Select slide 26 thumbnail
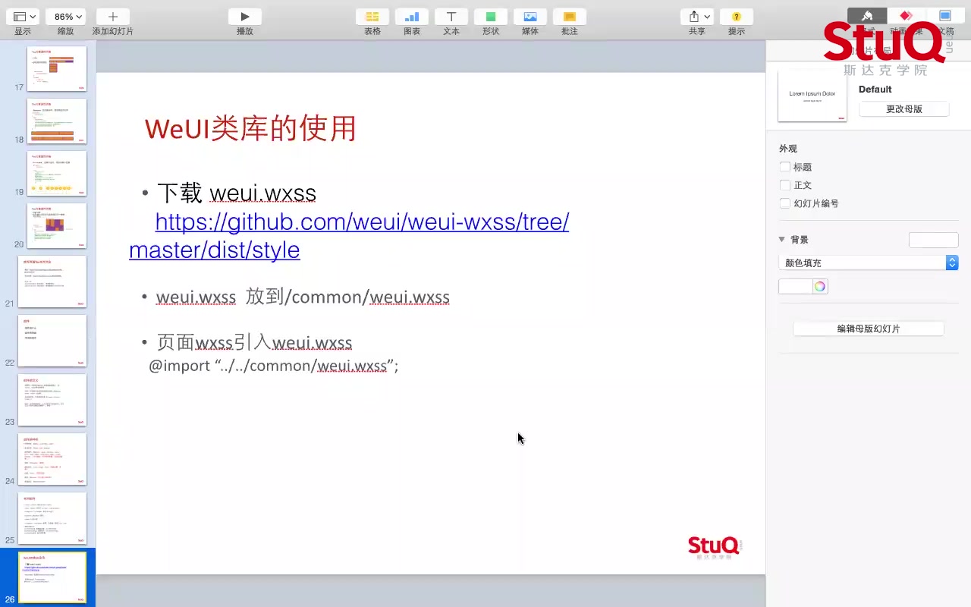 click(52, 577)
